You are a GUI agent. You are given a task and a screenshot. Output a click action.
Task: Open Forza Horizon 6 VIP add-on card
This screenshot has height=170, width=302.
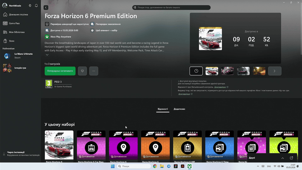(187, 146)
